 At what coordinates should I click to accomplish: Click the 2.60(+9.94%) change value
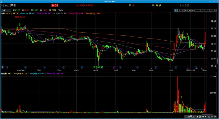86,5
